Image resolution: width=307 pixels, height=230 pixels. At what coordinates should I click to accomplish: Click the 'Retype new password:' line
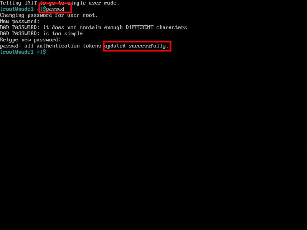pos(31,40)
